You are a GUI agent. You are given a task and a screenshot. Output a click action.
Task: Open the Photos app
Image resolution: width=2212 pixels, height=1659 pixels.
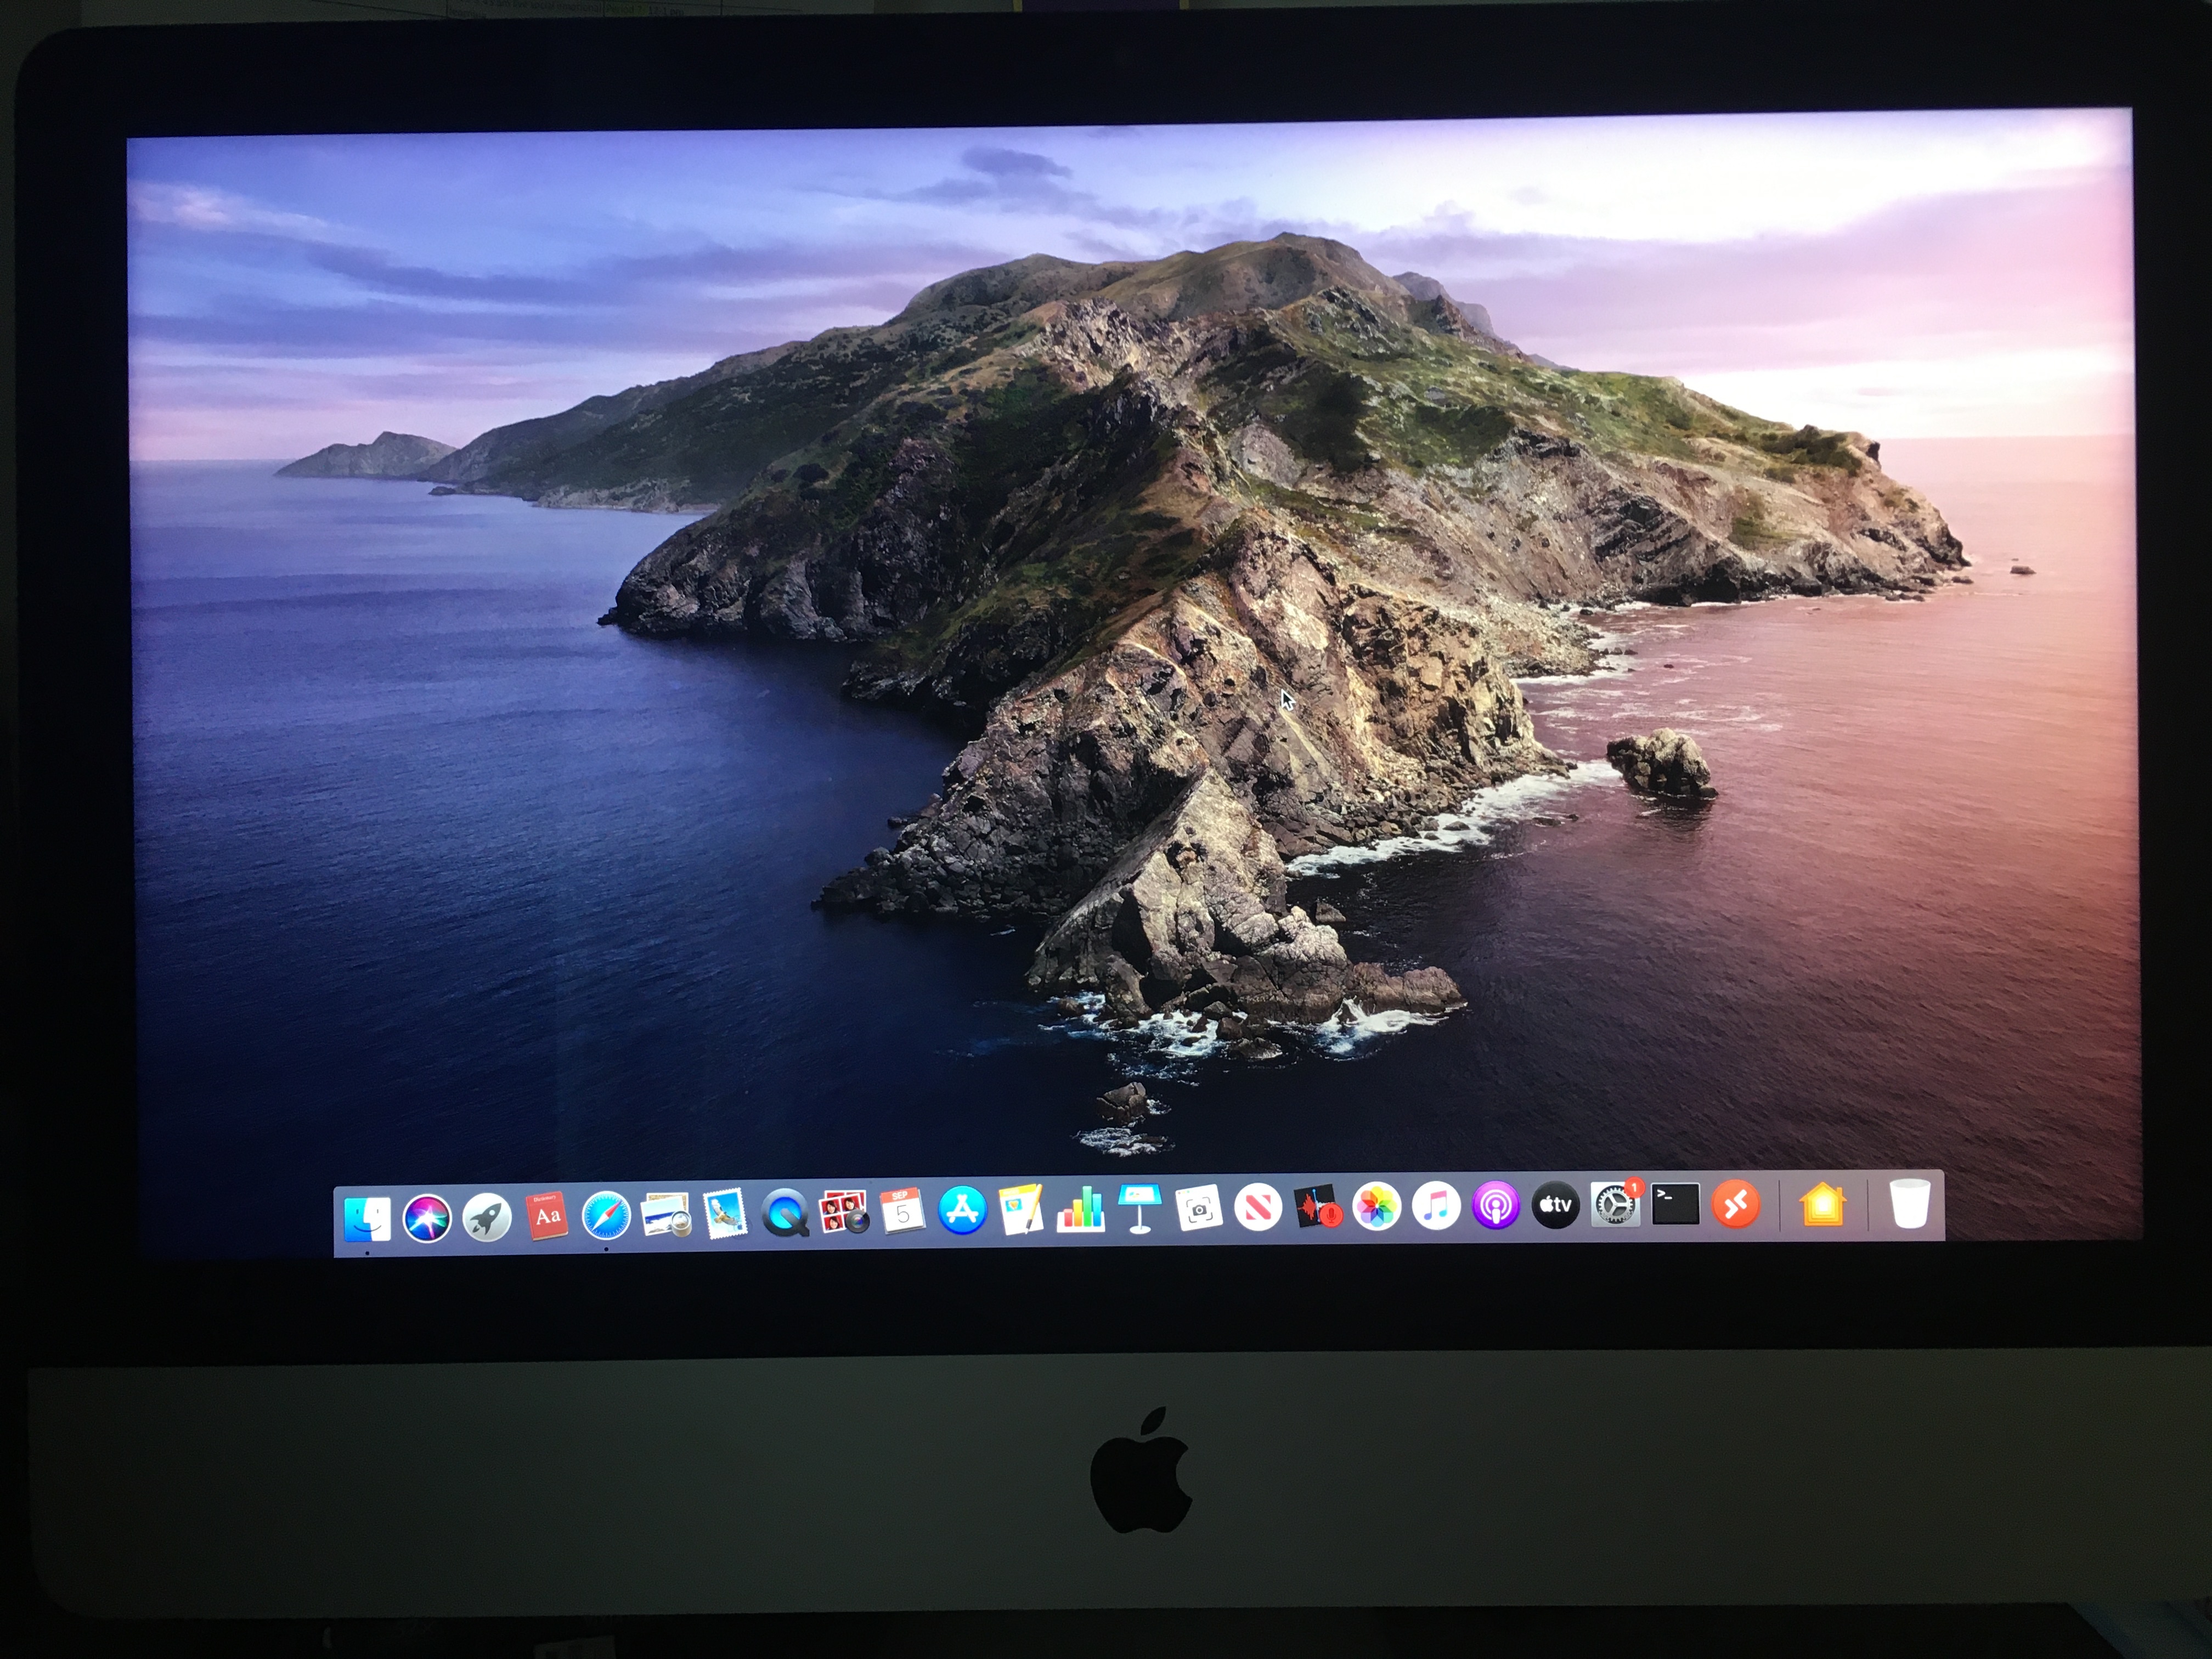click(x=1377, y=1207)
